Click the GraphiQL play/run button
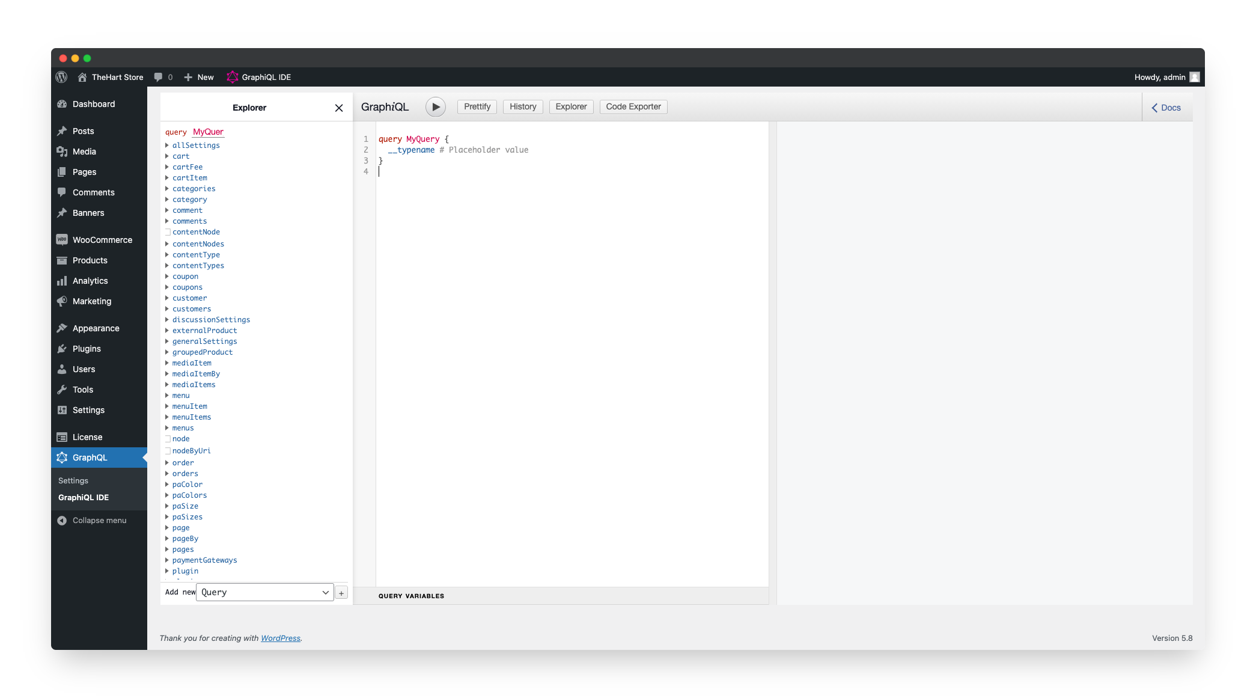 (x=434, y=106)
